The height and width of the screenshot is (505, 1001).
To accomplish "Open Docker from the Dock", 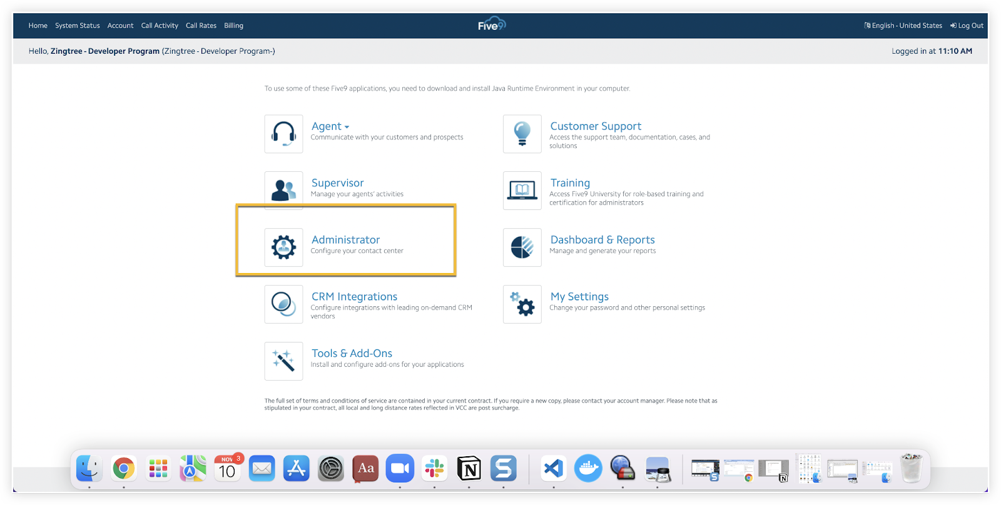I will point(588,468).
